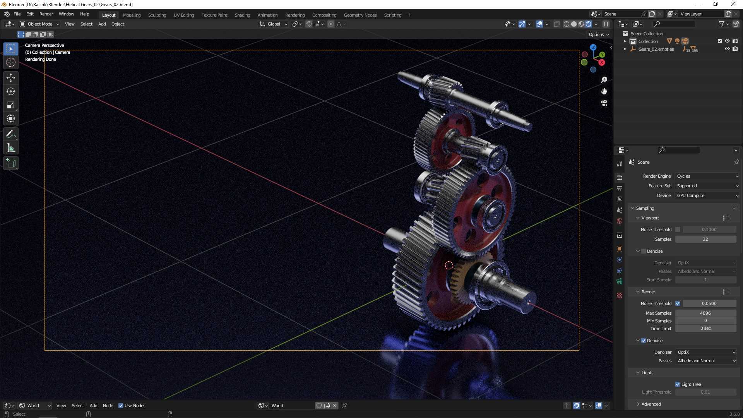Viewport: 743px width, 418px height.
Task: Select the Select Box tool
Action: pyautogui.click(x=11, y=49)
